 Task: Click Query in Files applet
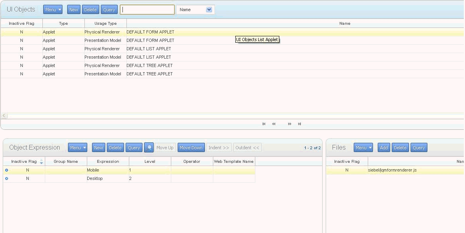point(419,148)
